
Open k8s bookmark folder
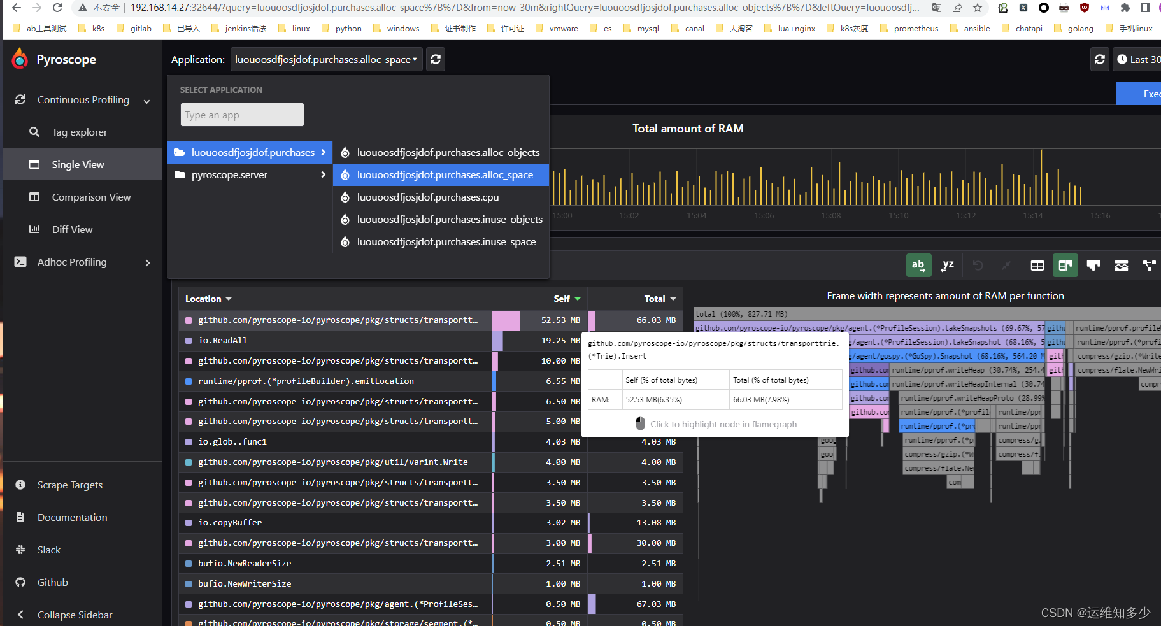[91, 28]
